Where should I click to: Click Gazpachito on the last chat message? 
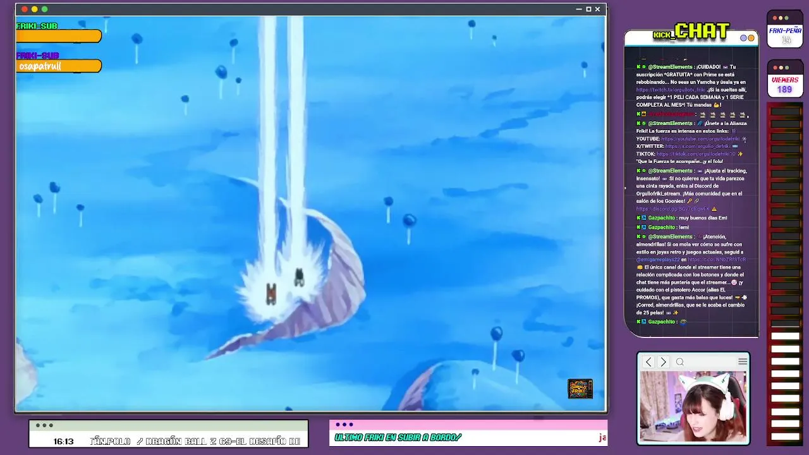[662, 322]
